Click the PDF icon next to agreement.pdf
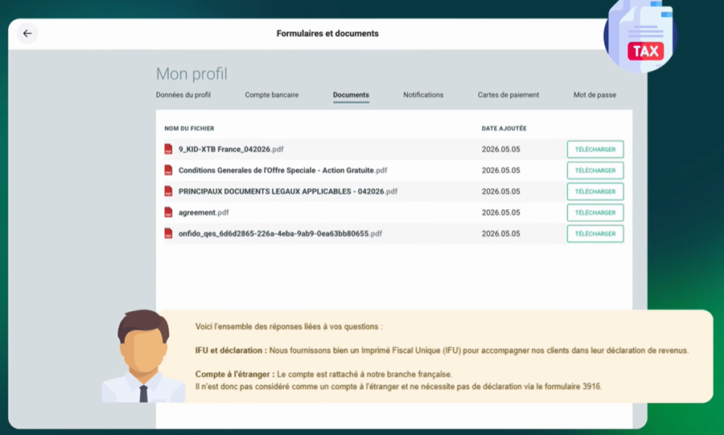Screen dimensions: 724x435 point(169,212)
